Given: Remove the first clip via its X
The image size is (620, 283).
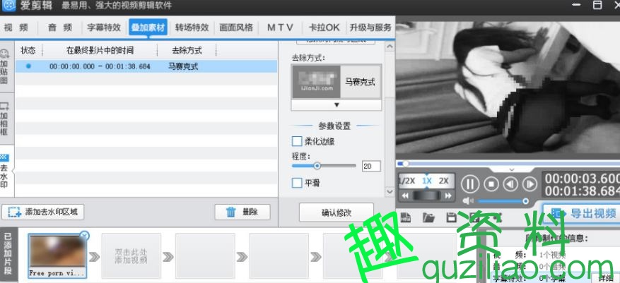Looking at the screenshot, I should [84, 236].
